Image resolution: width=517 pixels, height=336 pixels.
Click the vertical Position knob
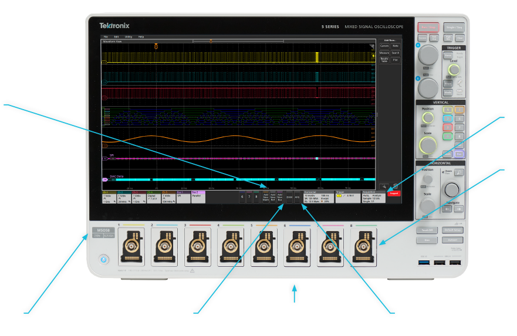428,118
